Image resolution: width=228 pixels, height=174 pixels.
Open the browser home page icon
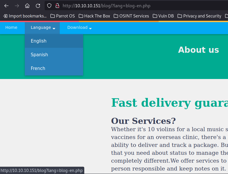pyautogui.click(x=27, y=6)
